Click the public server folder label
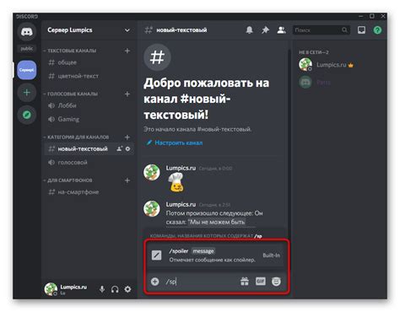Screen dimensions: 400x312 click(27, 49)
